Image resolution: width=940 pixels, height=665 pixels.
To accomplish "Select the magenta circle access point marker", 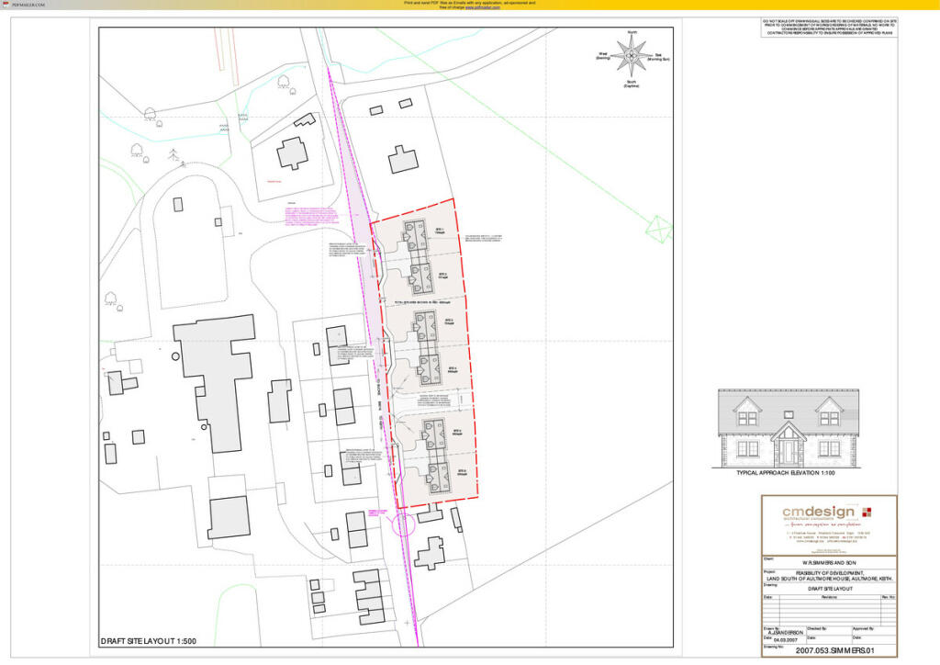I will (399, 524).
